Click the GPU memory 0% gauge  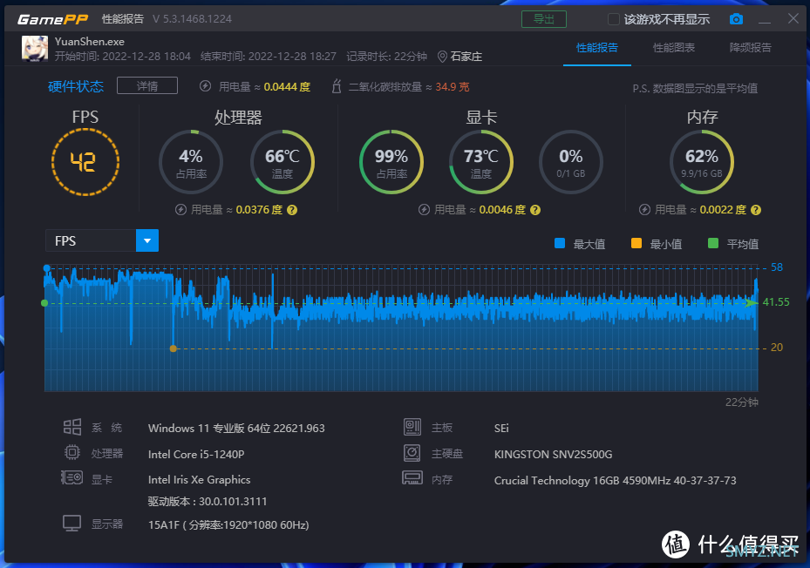coord(571,162)
